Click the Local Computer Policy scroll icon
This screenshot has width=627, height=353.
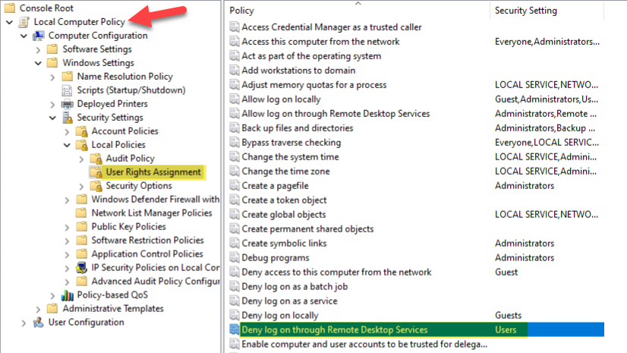coord(24,21)
